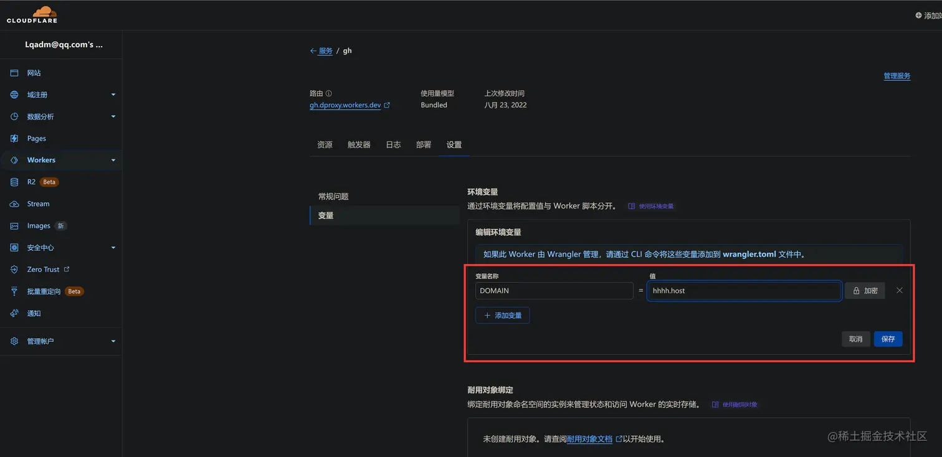Click the 添加变量 button
The image size is (942, 457).
coord(502,316)
